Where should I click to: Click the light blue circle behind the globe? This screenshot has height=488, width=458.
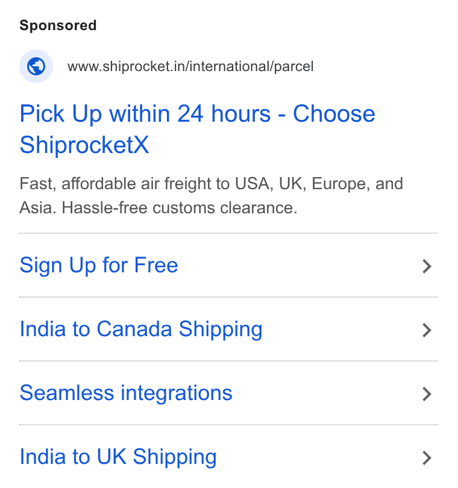[x=36, y=66]
